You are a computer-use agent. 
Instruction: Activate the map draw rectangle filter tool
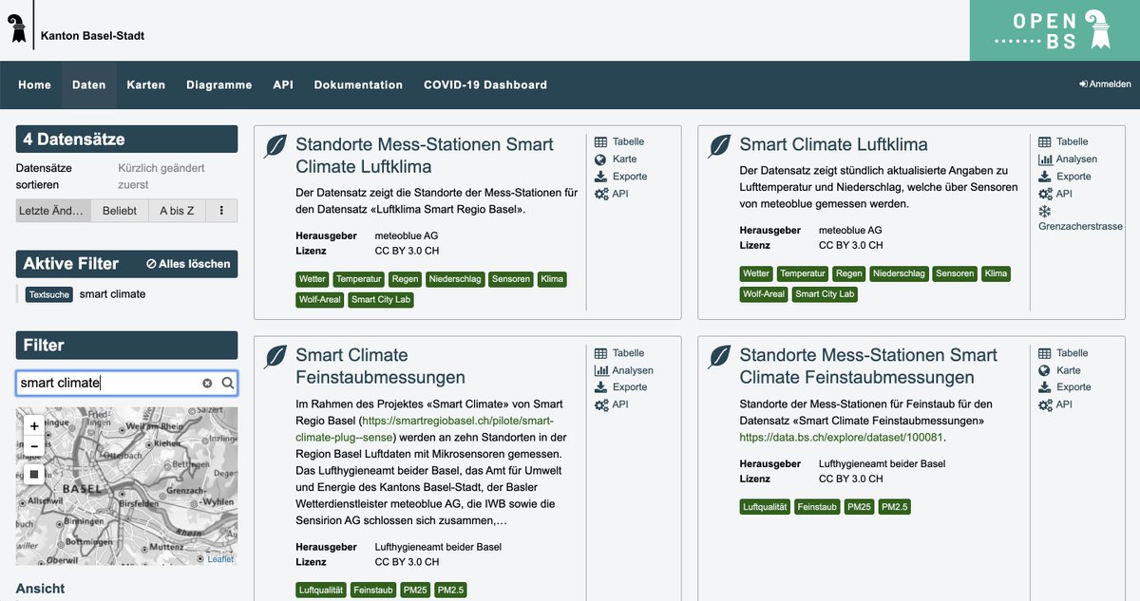tap(34, 474)
